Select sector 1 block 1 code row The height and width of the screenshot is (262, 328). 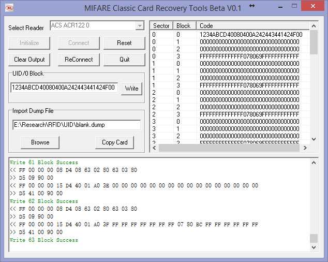tap(230, 71)
